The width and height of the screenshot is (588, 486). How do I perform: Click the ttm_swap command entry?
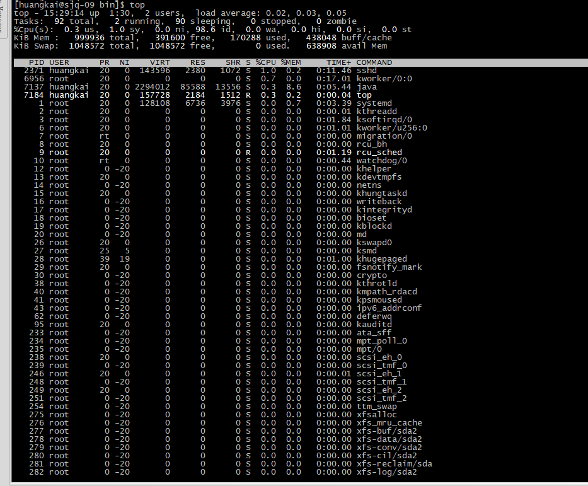[x=376, y=408]
